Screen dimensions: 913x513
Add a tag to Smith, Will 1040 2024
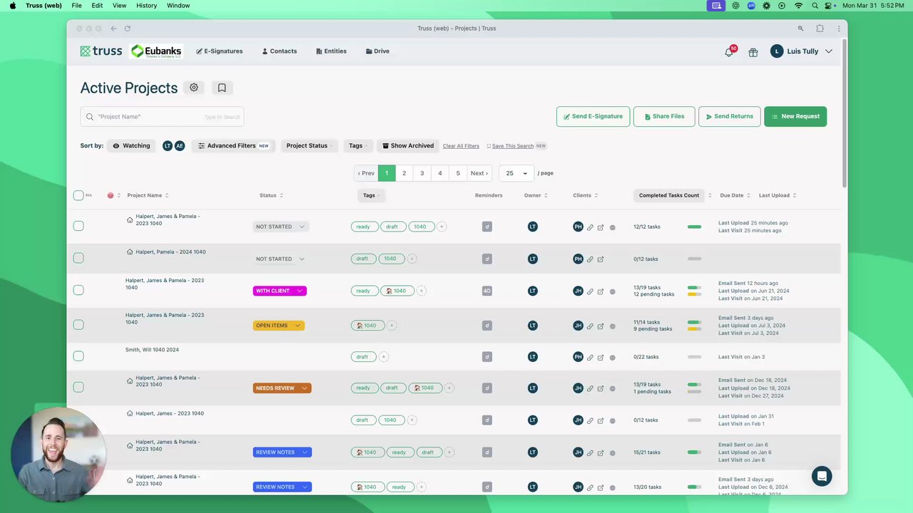[x=383, y=357]
